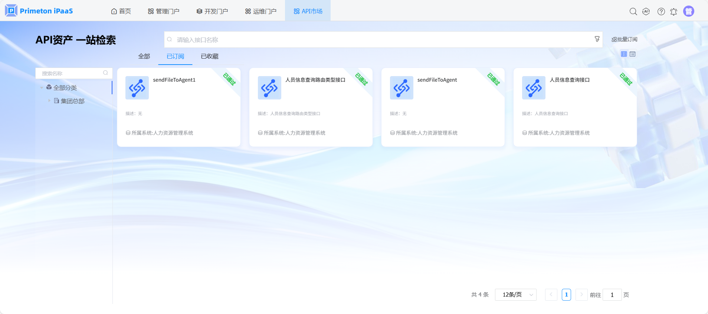Screen dimensions: 708x314
Task: Open the notifications bell
Action: 673,12
